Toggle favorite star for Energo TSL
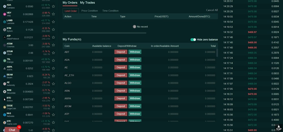 coord(53,61)
